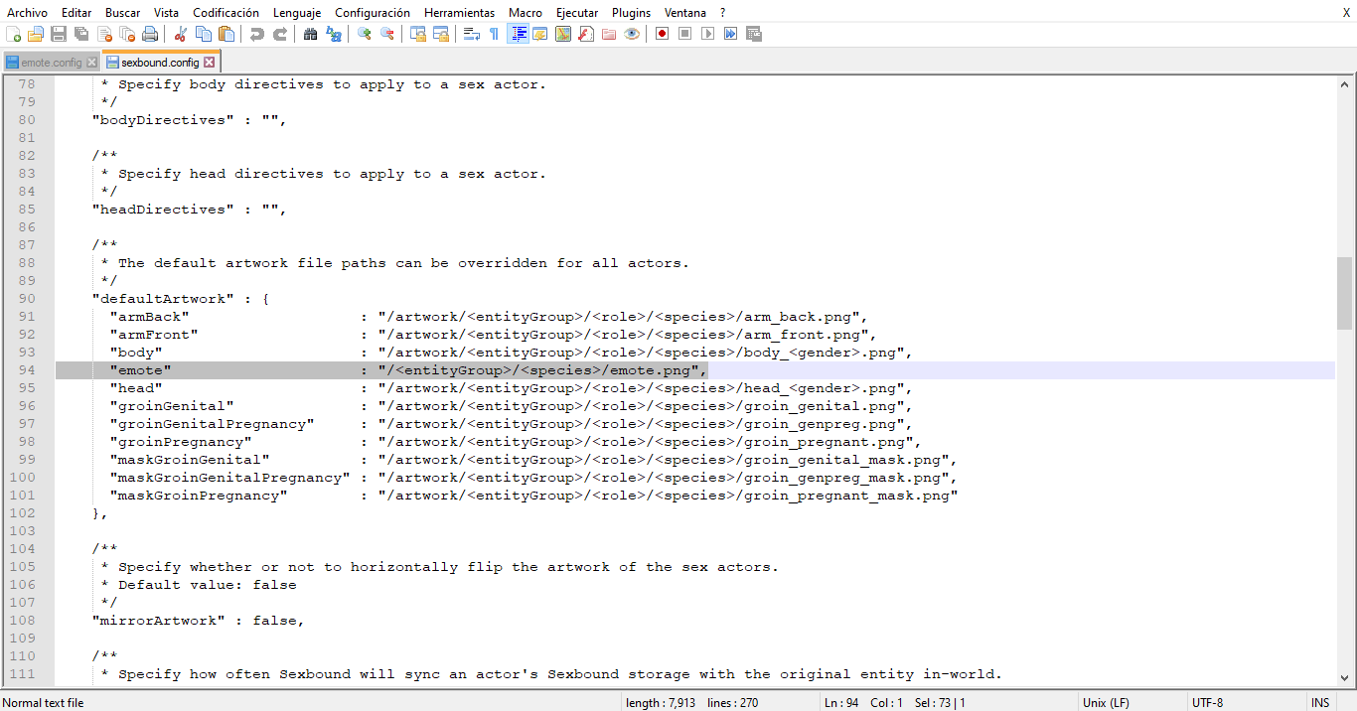The width and height of the screenshot is (1357, 711).
Task: Copy selection using the toolbar Copy icon
Action: pyautogui.click(x=204, y=34)
